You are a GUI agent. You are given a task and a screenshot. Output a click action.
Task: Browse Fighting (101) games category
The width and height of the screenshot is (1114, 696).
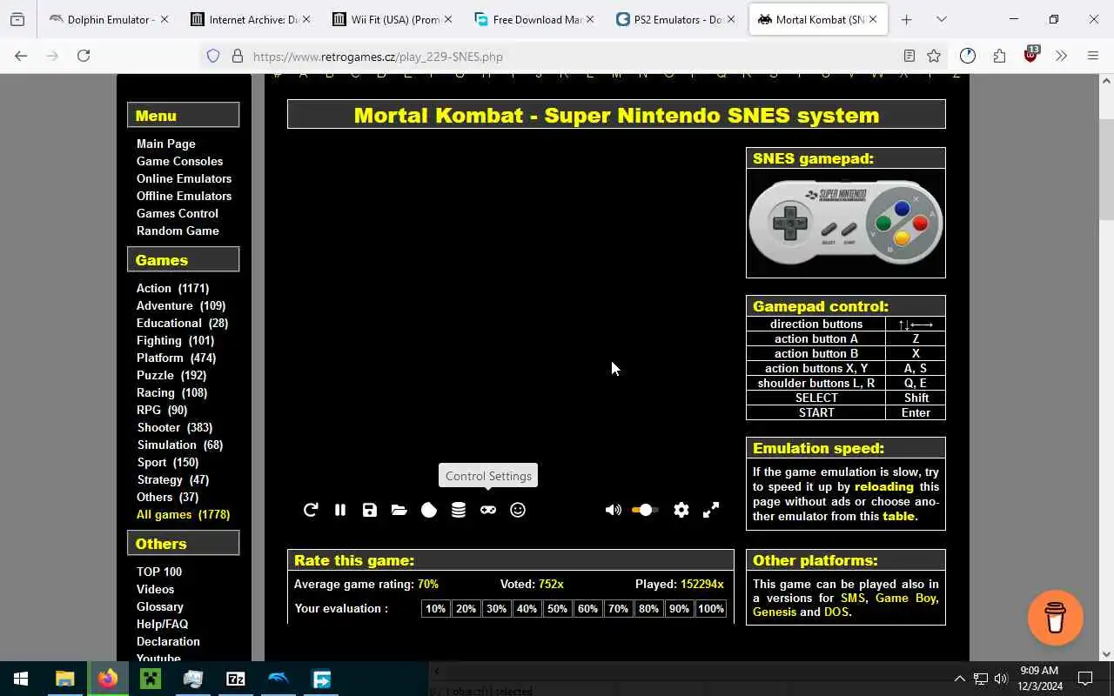(x=175, y=340)
